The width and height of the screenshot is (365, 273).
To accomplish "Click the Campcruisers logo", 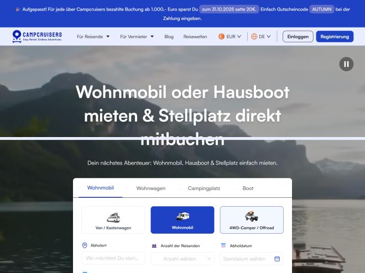I will tap(37, 36).
